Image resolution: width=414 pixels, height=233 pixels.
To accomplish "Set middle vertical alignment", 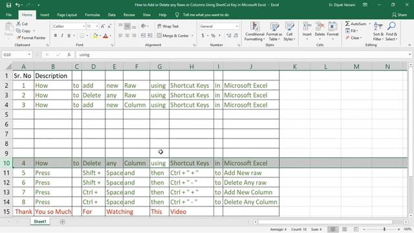I will 127,26.
